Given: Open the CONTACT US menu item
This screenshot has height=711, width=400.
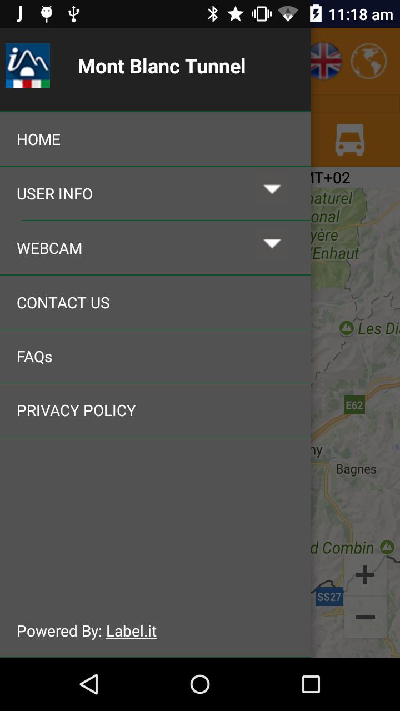Looking at the screenshot, I should [156, 303].
